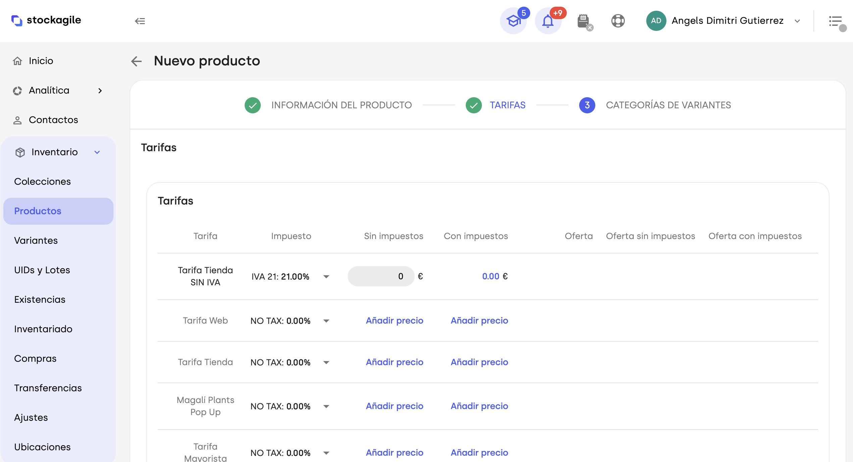Go to Inicio
The image size is (853, 462).
pyautogui.click(x=41, y=61)
